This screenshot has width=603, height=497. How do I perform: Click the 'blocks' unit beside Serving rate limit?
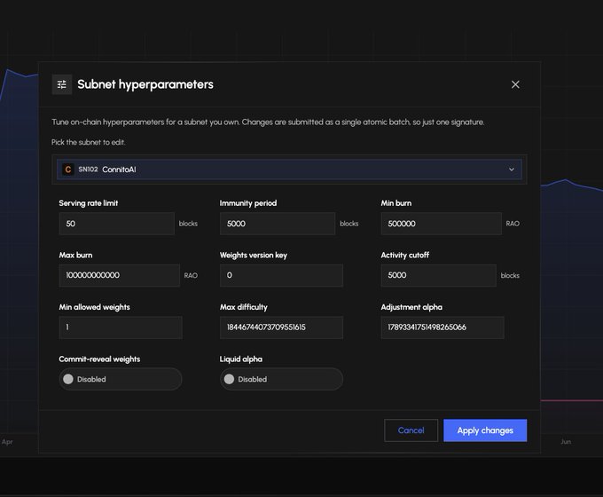pyautogui.click(x=188, y=224)
